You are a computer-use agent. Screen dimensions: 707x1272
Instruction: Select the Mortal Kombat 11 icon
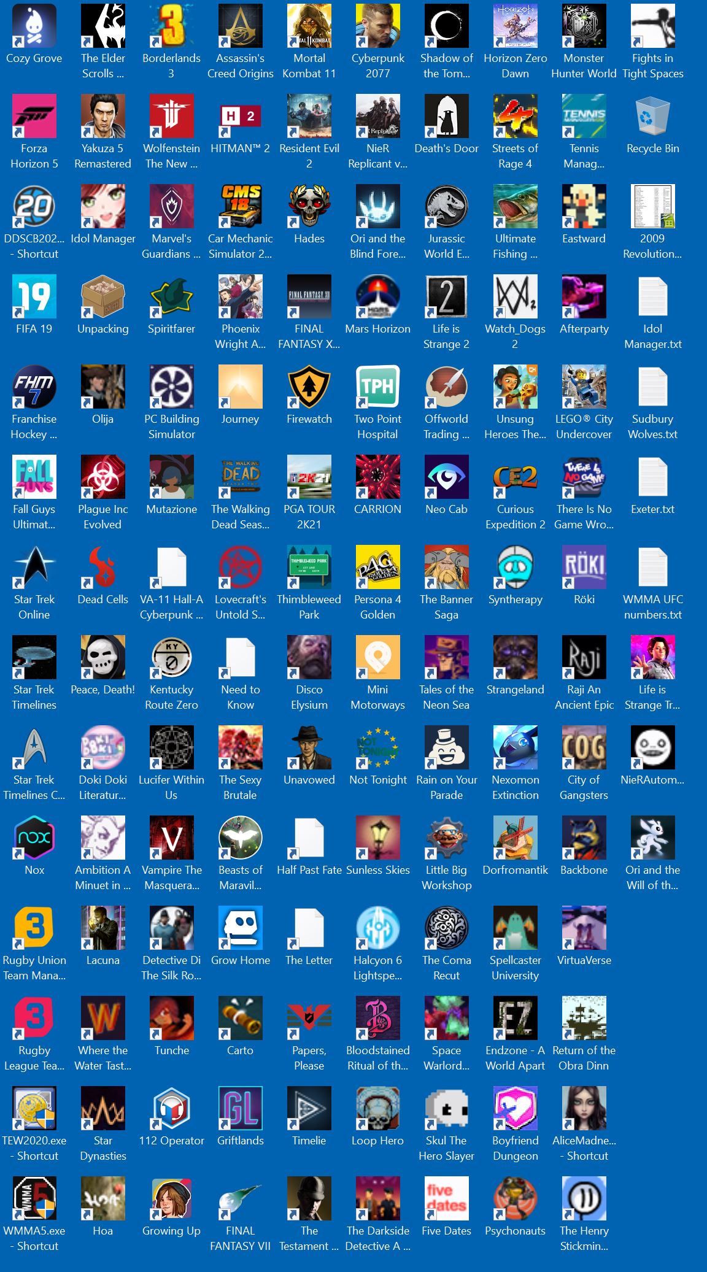pos(309,26)
